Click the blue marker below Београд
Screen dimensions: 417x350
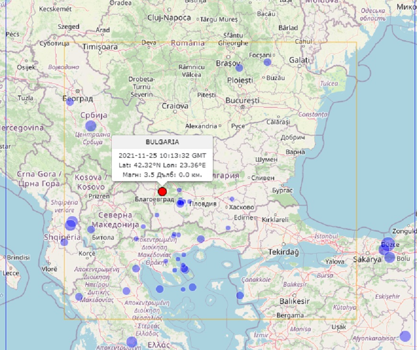tap(70, 102)
